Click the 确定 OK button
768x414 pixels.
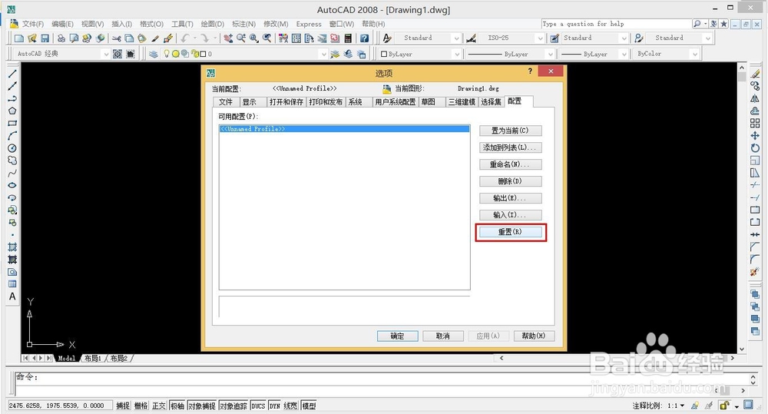click(x=397, y=336)
